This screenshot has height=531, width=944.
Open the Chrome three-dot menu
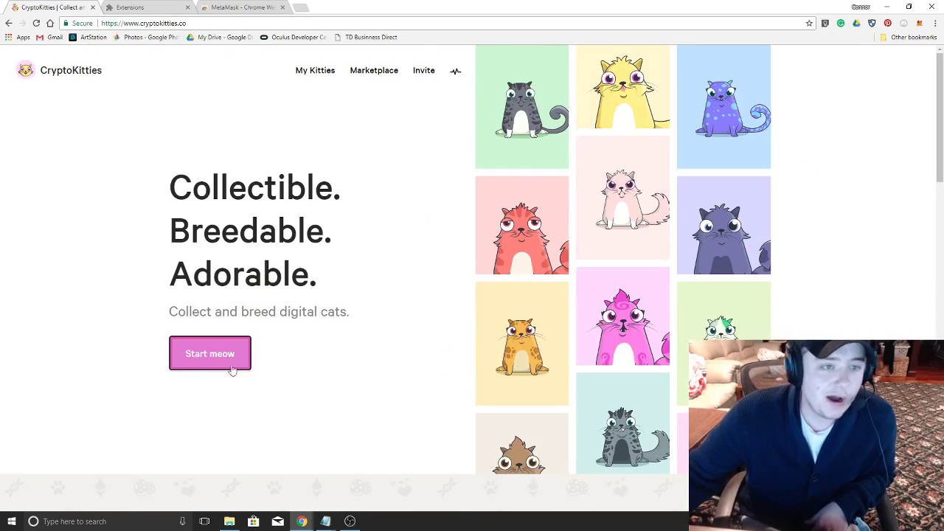(934, 23)
